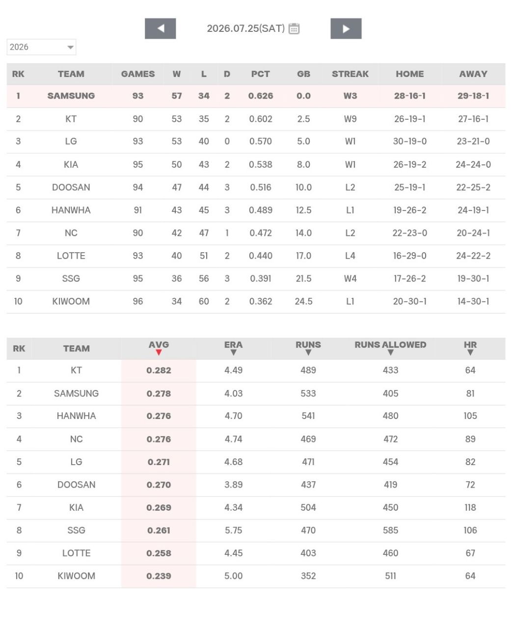This screenshot has height=628, width=513.
Task: Click the AWAY column header
Action: point(473,74)
